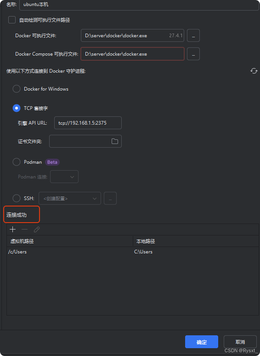Viewport: 260px width, 356px height.
Task: Select the Podman radio button
Action: (17, 162)
